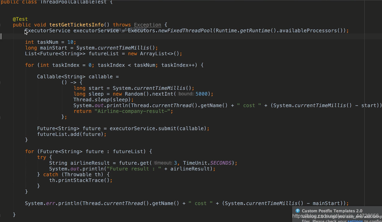Screen dimensions: 382x222
Task: Click the @Test annotation
Action: coord(20,19)
